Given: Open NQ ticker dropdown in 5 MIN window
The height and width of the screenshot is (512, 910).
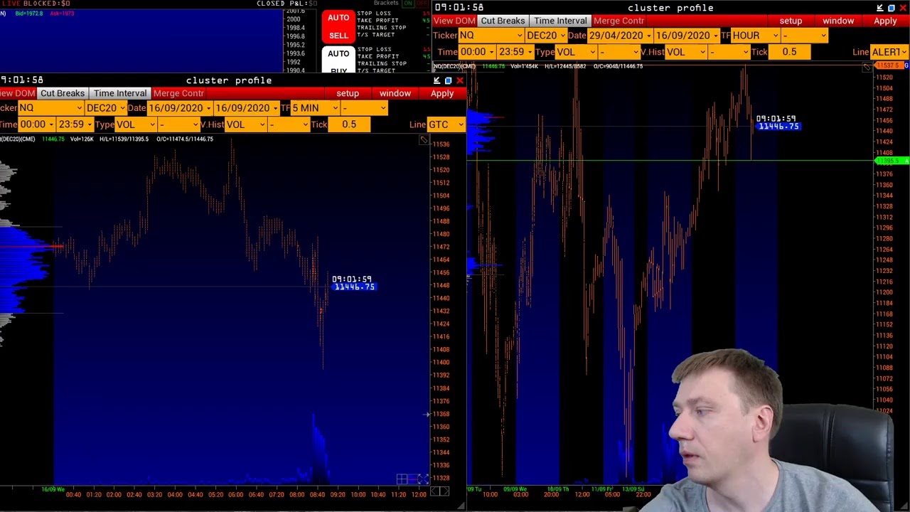Looking at the screenshot, I should pos(50,108).
